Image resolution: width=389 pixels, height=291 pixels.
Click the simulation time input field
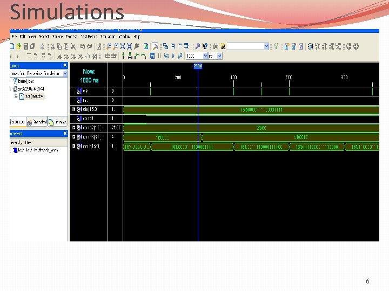coord(194,56)
